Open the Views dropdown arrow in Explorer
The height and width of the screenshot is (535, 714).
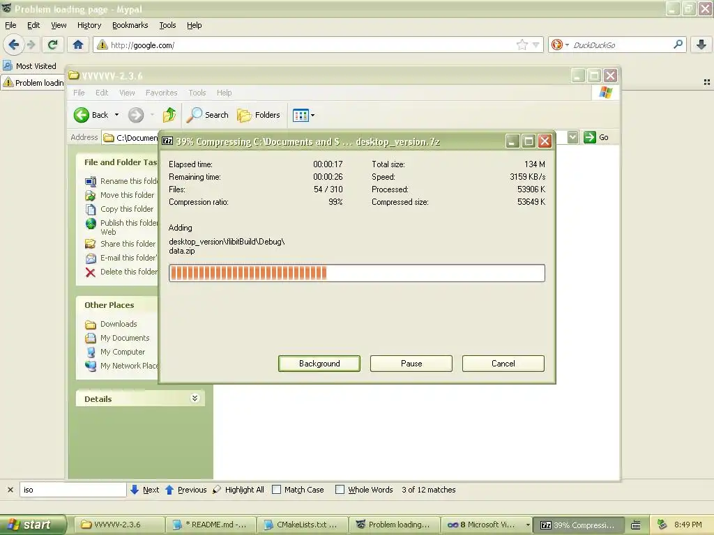pos(313,116)
